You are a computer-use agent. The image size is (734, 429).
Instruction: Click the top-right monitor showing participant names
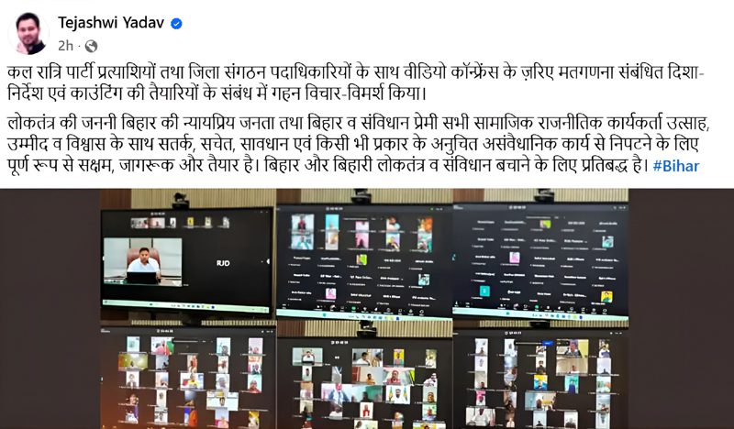point(540,262)
